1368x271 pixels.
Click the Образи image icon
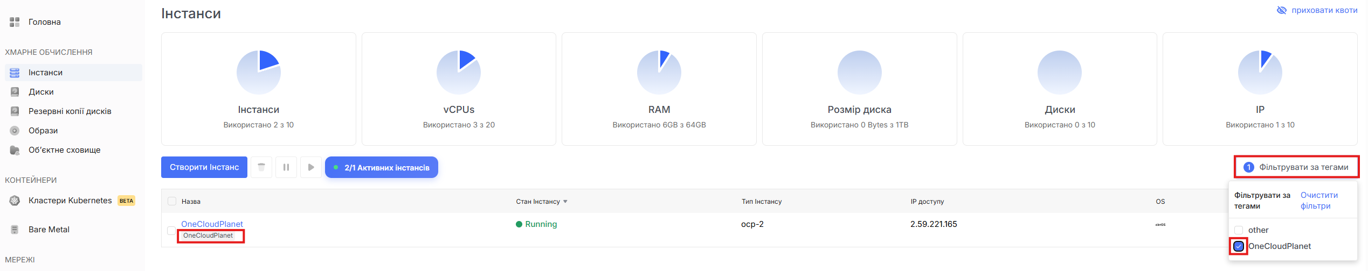click(x=15, y=131)
